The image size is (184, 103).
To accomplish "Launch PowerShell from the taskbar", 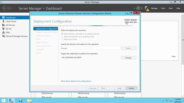I will pyautogui.click(x=20, y=100).
